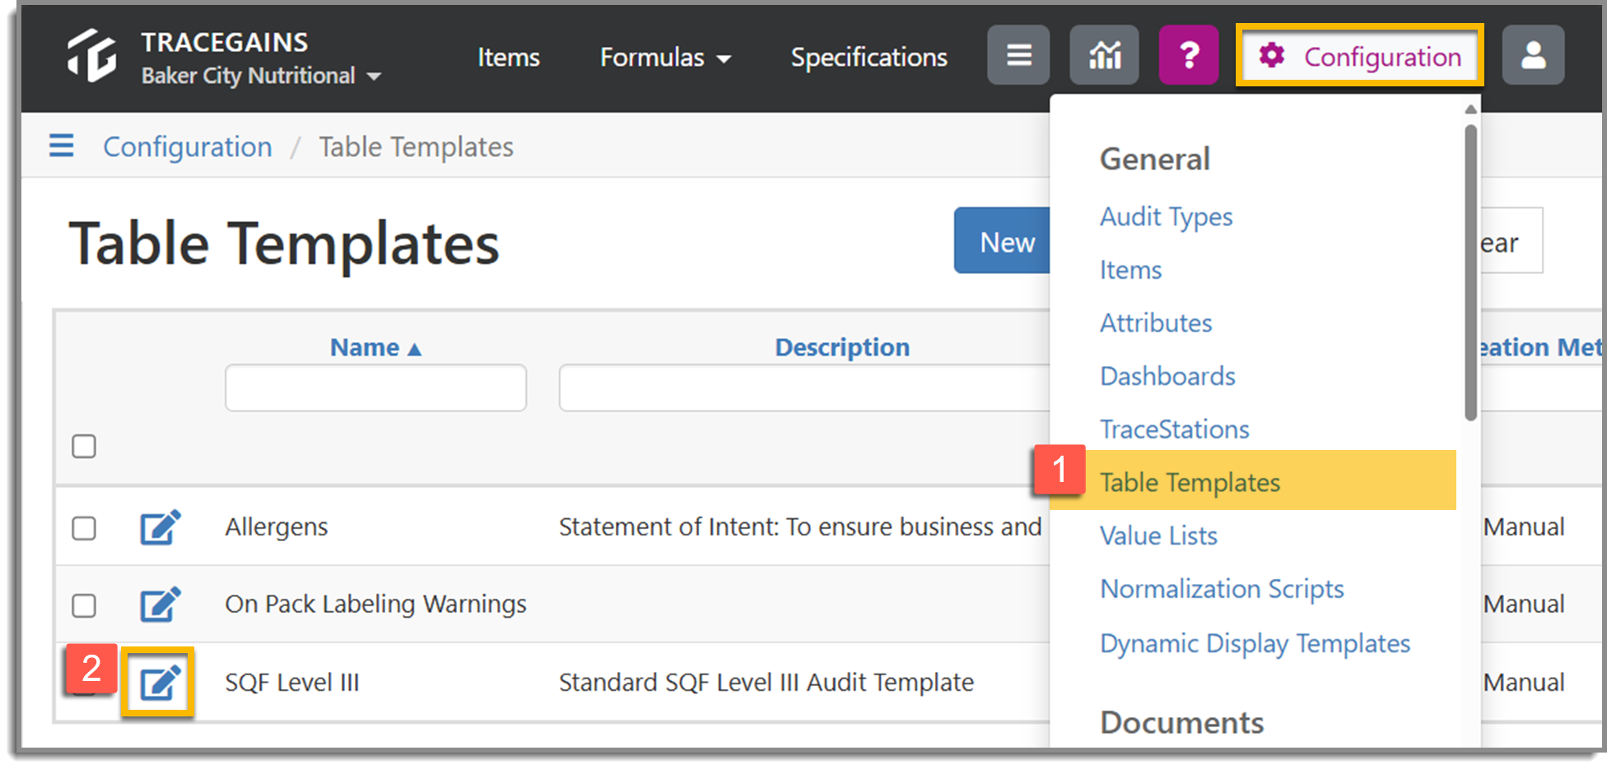Go to Items in top navigation
Image resolution: width=1607 pixels, height=769 pixels.
(x=509, y=57)
